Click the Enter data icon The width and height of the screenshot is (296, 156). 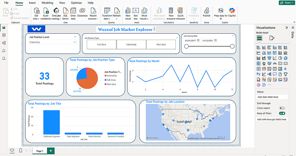73,11
